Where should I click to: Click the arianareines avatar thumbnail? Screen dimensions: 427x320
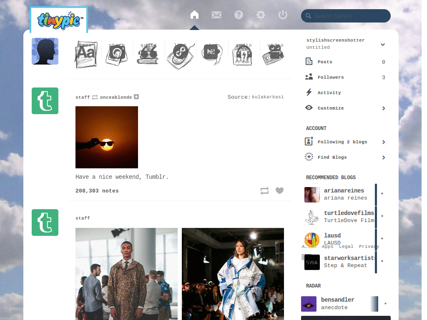312,195
